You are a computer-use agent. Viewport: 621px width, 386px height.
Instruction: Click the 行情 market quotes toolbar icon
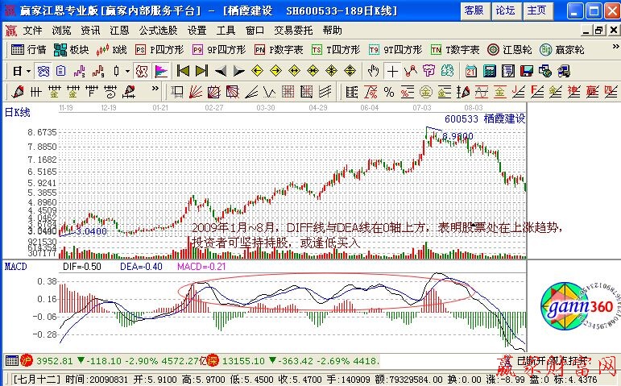pyautogui.click(x=28, y=49)
